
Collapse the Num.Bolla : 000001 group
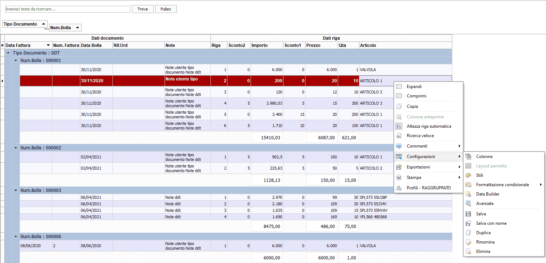click(x=16, y=61)
